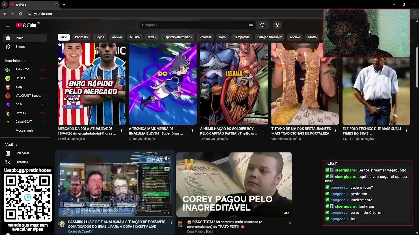
Task: Open the CazéTV subscription channel
Action: (25, 113)
